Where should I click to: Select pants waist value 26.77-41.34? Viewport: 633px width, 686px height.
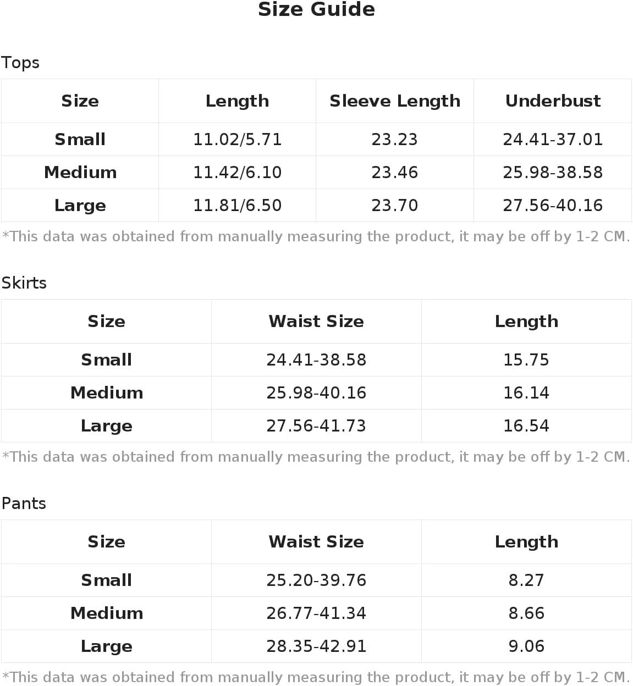tap(316, 613)
